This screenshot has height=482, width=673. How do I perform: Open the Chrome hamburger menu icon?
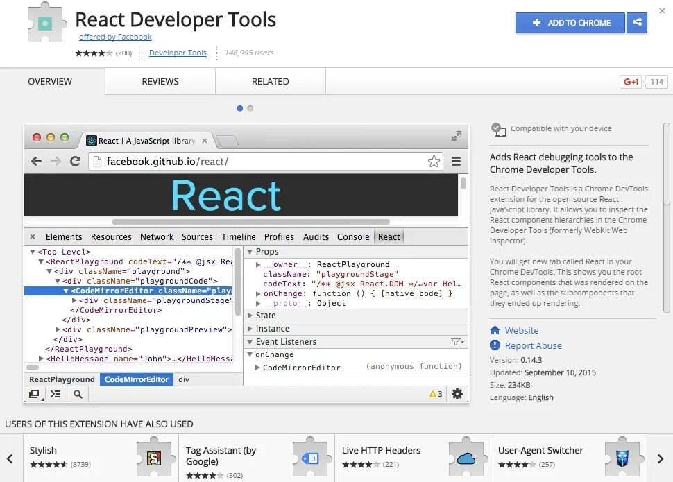(x=456, y=162)
